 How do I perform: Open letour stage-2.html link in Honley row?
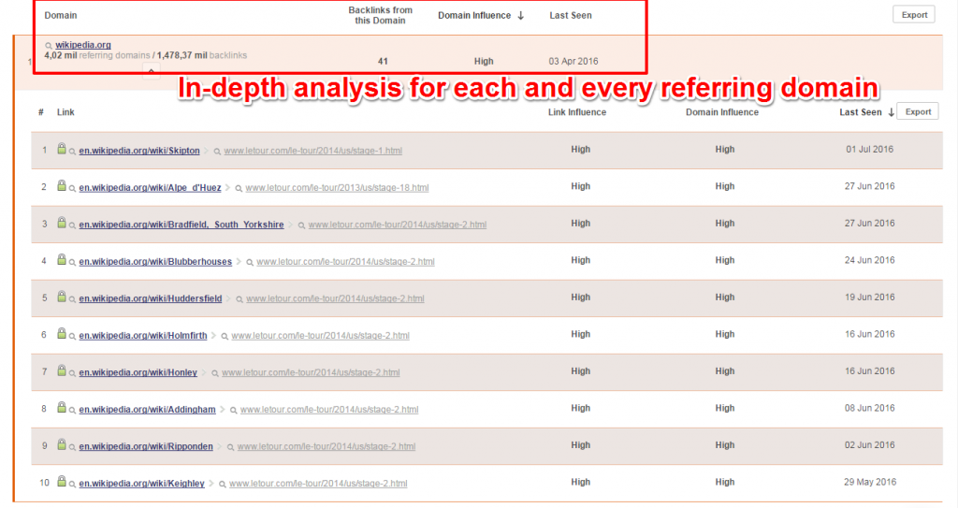pos(311,372)
